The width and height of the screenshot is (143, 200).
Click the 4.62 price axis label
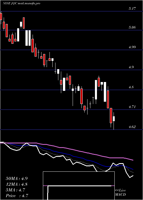click(x=132, y=127)
